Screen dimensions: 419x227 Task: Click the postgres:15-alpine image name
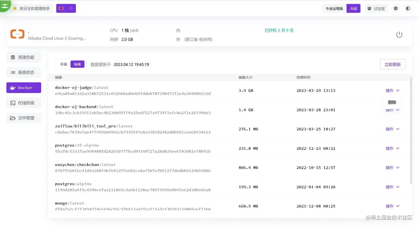(x=77, y=145)
